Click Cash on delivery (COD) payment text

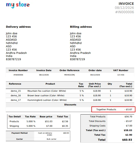[x=45, y=134]
